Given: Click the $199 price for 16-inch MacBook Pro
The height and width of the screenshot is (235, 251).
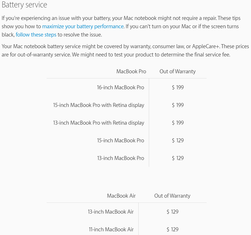Looking at the screenshot, I should point(178,87).
